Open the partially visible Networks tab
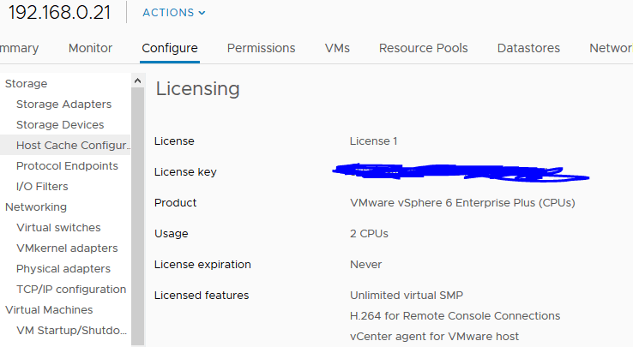This screenshot has width=633, height=347. (611, 48)
